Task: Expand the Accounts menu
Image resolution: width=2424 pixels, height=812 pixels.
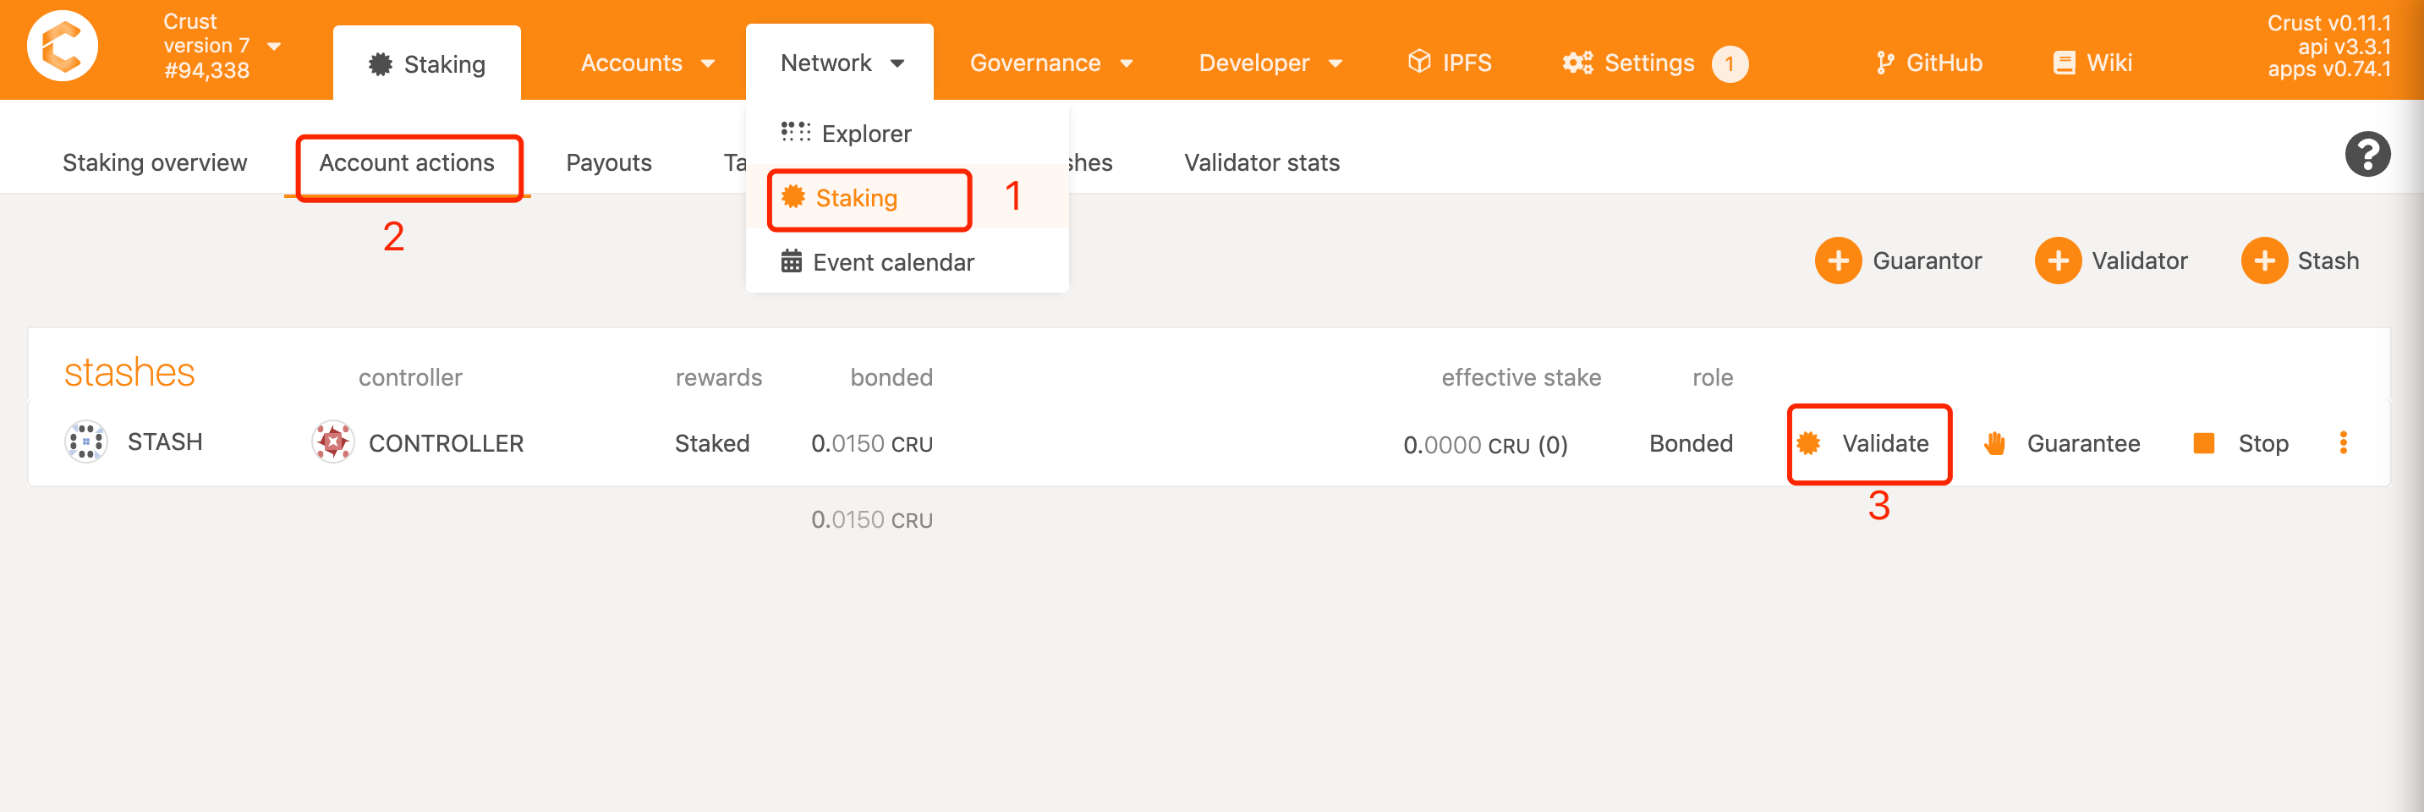Action: coord(647,63)
